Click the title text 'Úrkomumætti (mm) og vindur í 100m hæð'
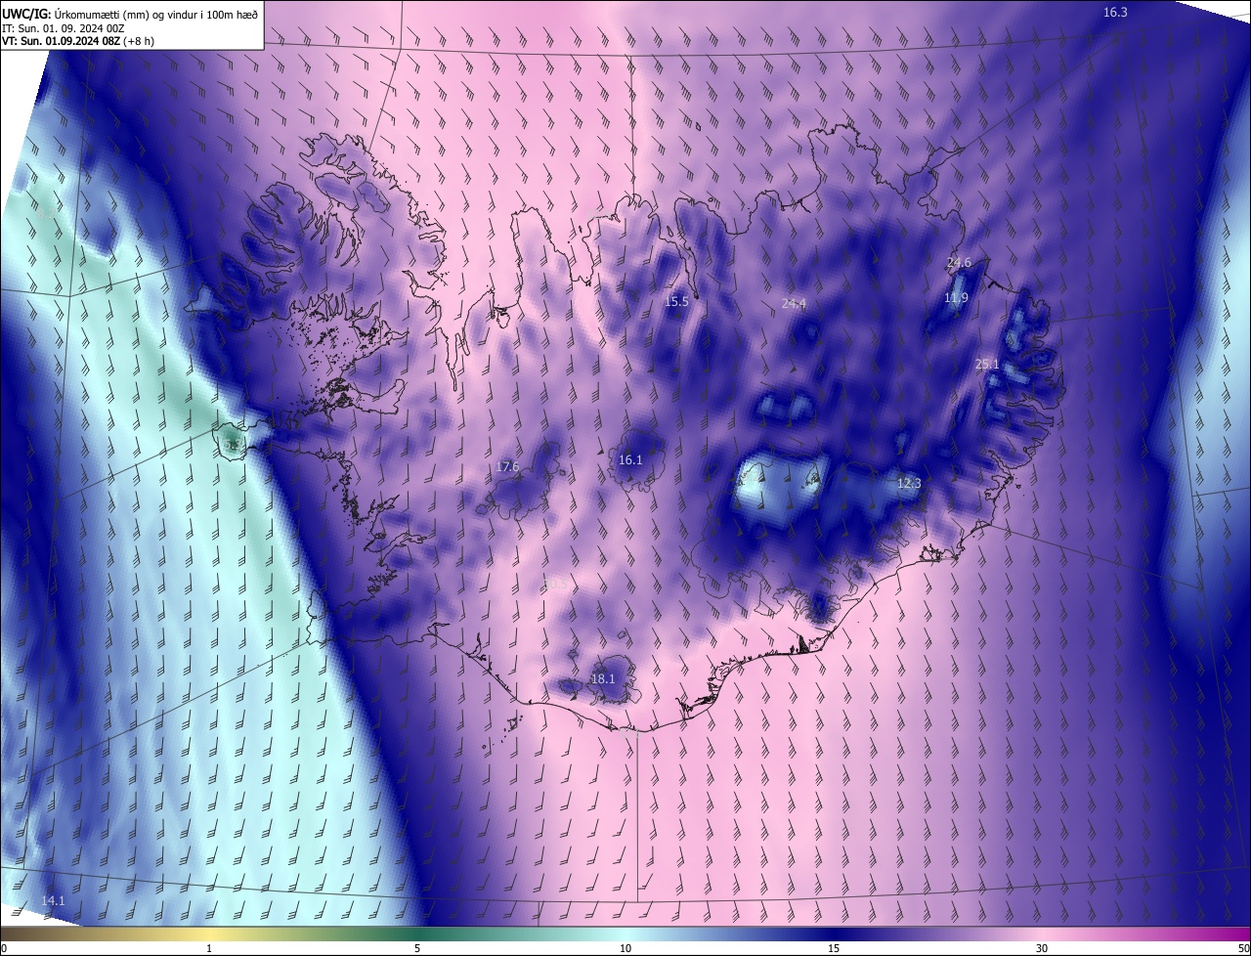 coord(157,13)
